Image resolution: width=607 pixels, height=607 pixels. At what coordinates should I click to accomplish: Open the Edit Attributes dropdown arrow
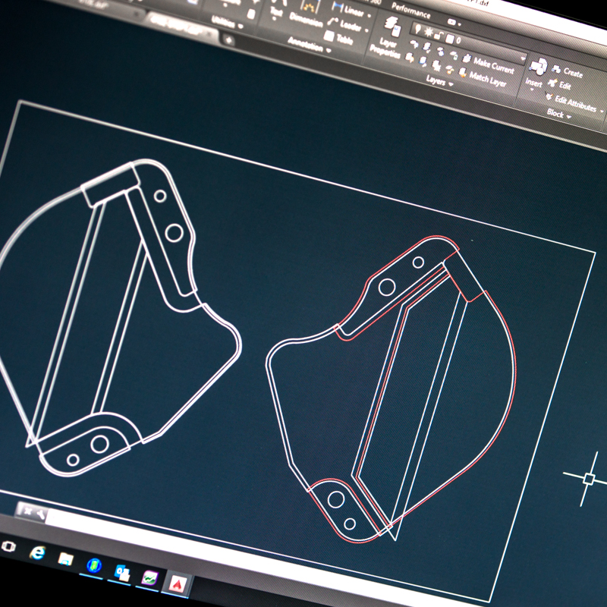click(x=601, y=111)
